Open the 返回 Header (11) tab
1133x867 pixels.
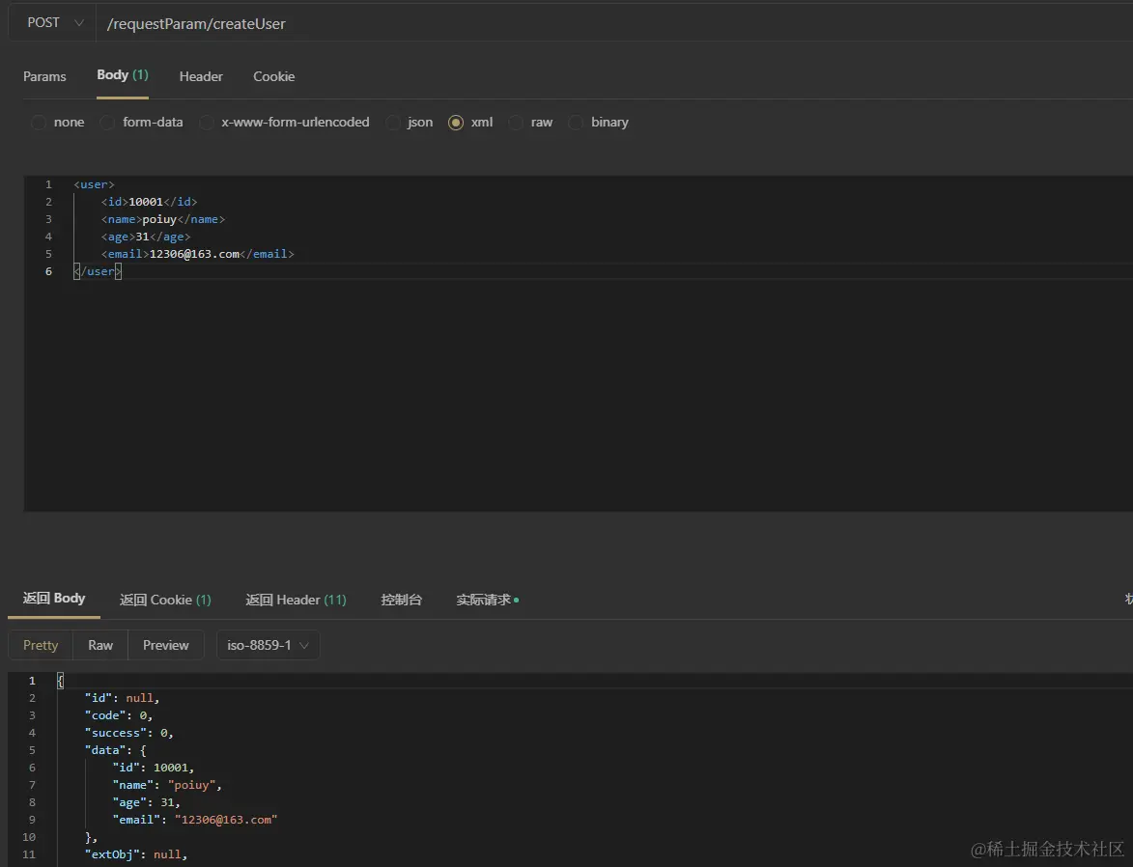point(296,600)
